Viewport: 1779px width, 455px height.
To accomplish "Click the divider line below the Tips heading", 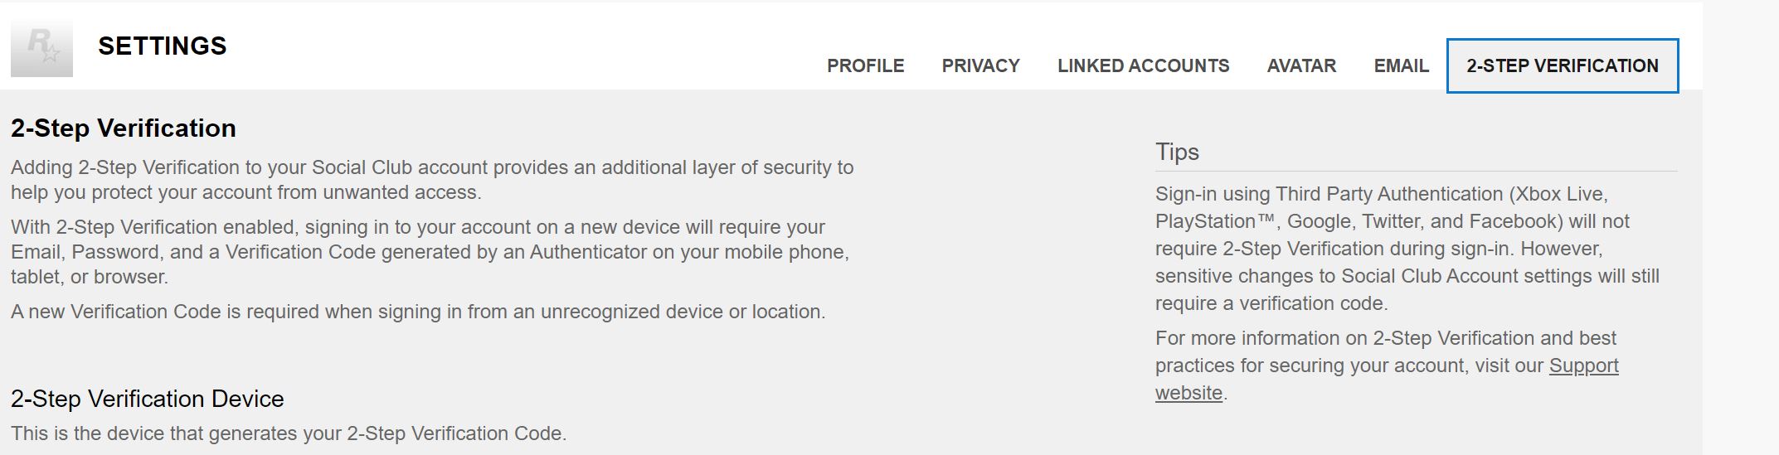I will 1416,172.
